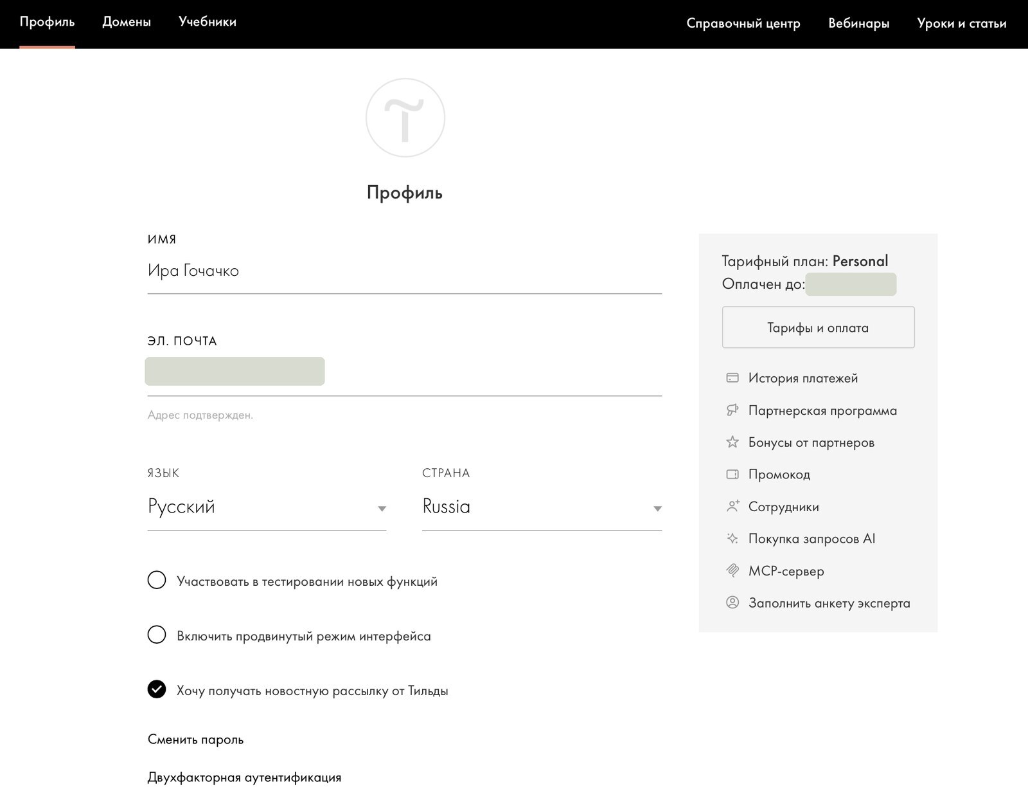Click the name field with Ира Гочачко

pos(404,271)
